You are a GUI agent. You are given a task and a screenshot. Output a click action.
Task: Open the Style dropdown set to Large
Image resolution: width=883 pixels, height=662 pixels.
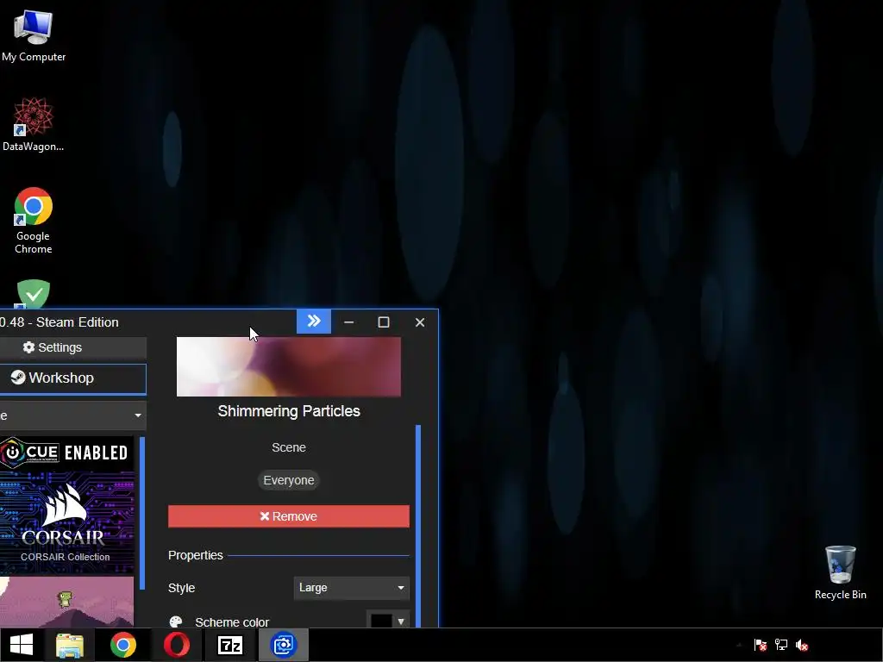coord(352,588)
